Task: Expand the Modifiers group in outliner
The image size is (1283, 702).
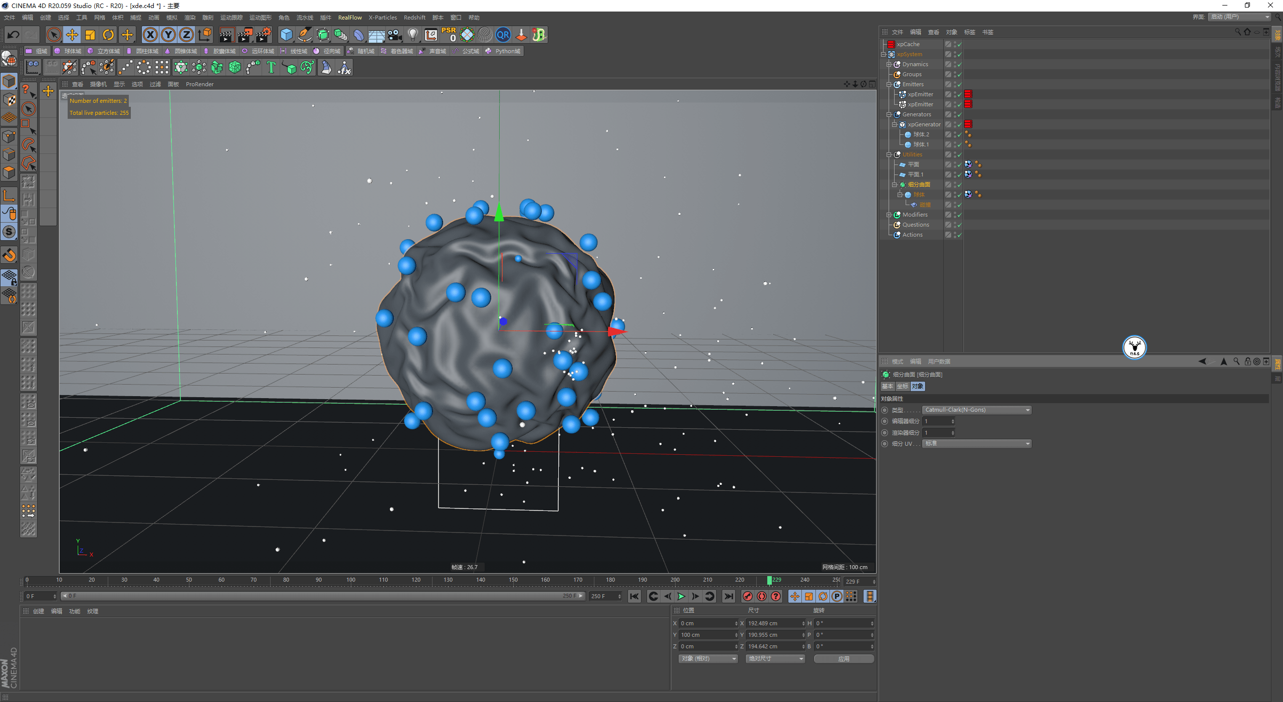Action: coord(889,214)
